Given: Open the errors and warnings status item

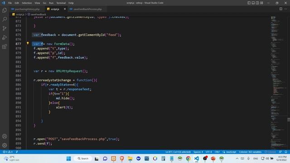Looking at the screenshot, I should tap(8, 152).
